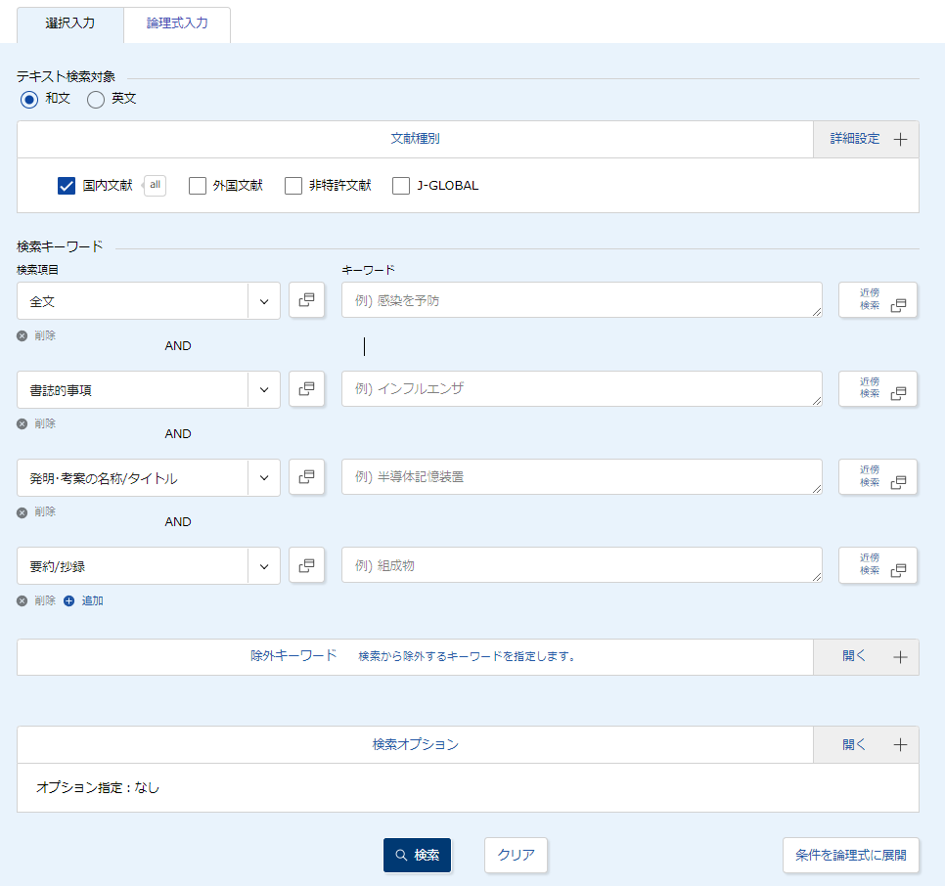
Task: Click the all badge beside 国内文献
Action: point(155,185)
